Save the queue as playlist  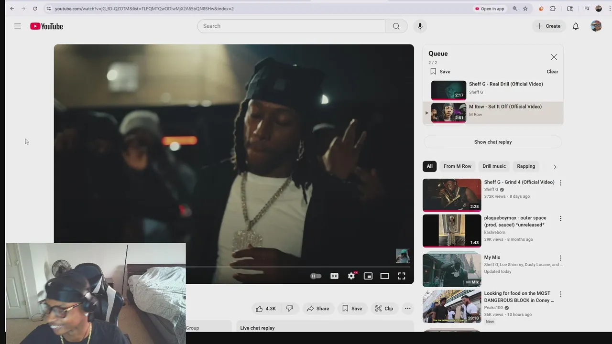[440, 72]
